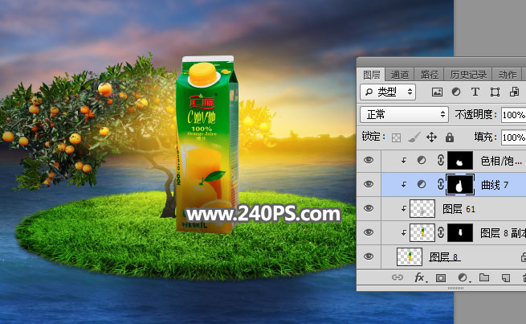Click the 不透明度 opacity value field

pos(512,115)
